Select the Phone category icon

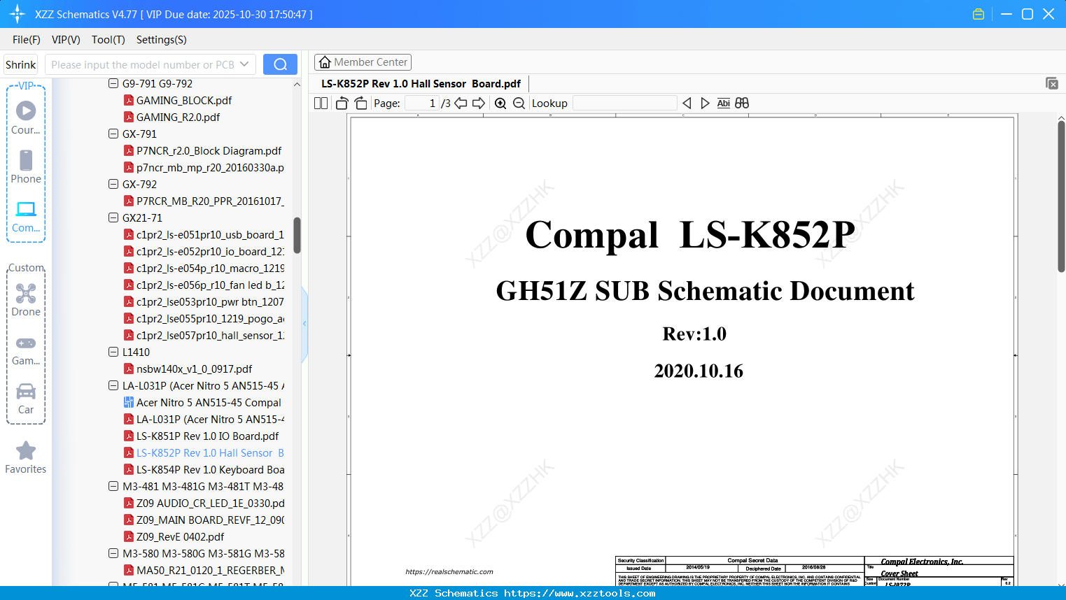pos(26,160)
